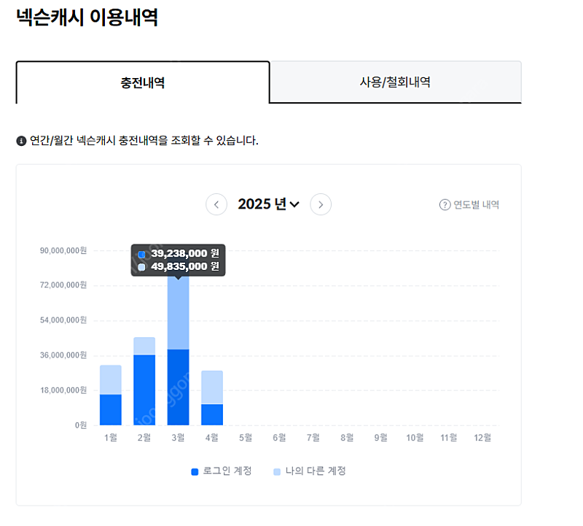Open the 2025 년 year dropdown

pyautogui.click(x=268, y=204)
